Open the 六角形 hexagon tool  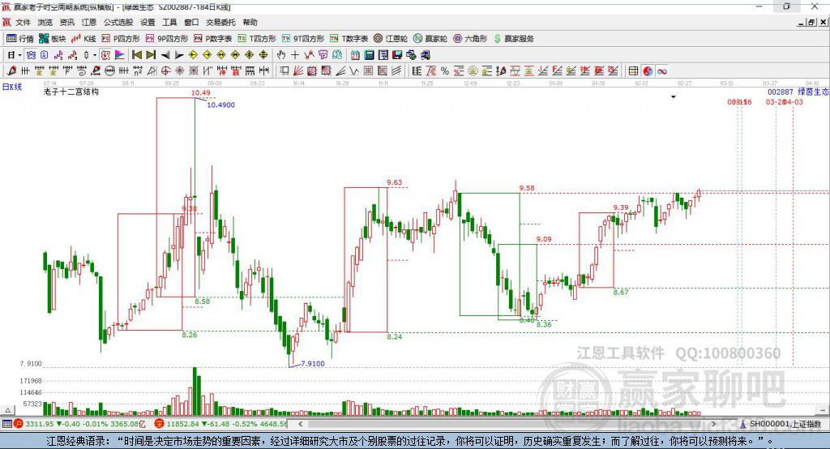470,39
